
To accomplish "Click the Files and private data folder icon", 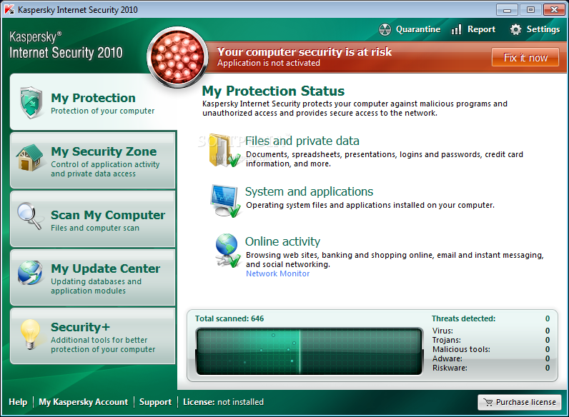I will pos(225,151).
